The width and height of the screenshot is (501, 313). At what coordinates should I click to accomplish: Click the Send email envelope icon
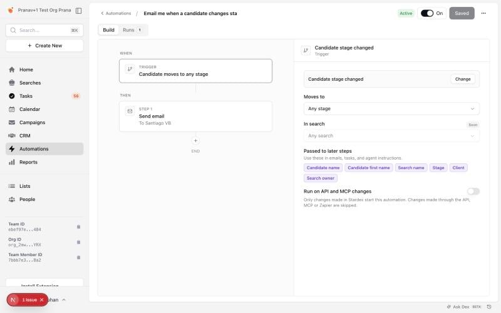(130, 111)
